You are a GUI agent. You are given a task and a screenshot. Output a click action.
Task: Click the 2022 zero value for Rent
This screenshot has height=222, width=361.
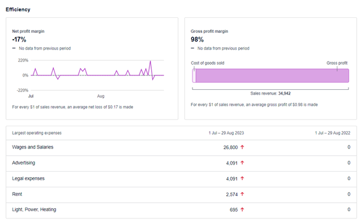(x=349, y=194)
